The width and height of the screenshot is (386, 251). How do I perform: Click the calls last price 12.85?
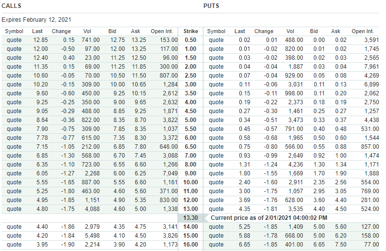[40, 40]
